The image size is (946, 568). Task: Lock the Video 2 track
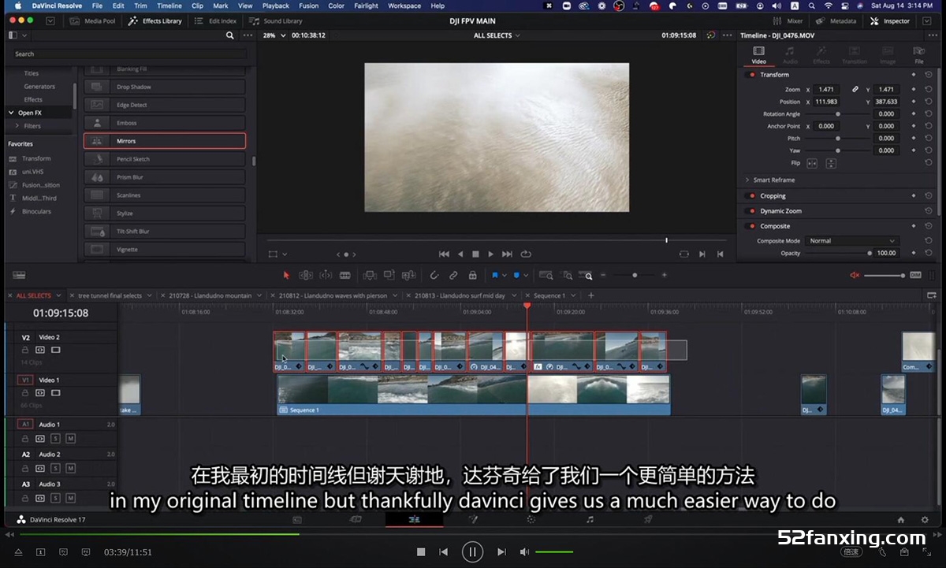[25, 350]
